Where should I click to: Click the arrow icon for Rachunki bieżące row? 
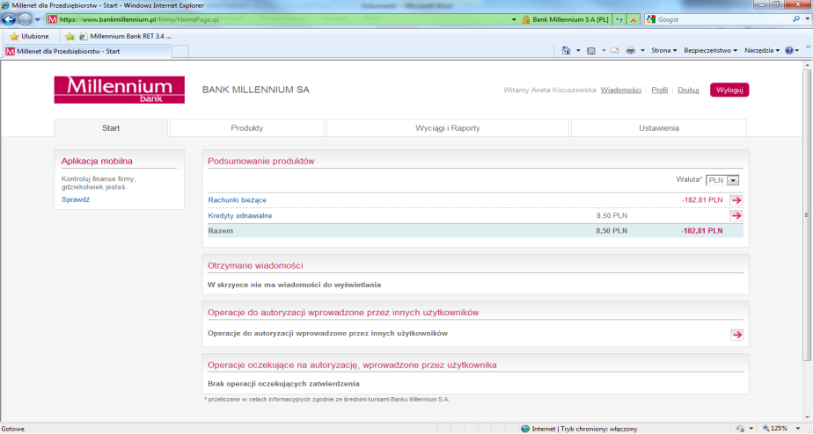click(736, 200)
